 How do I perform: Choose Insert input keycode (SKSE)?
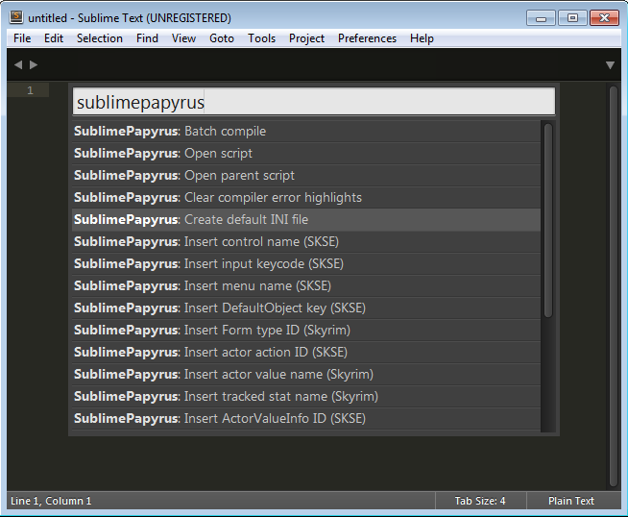point(306,263)
